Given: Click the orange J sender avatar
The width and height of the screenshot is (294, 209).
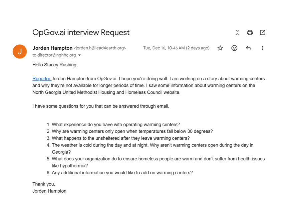Looking at the screenshot, I should tap(20, 51).
